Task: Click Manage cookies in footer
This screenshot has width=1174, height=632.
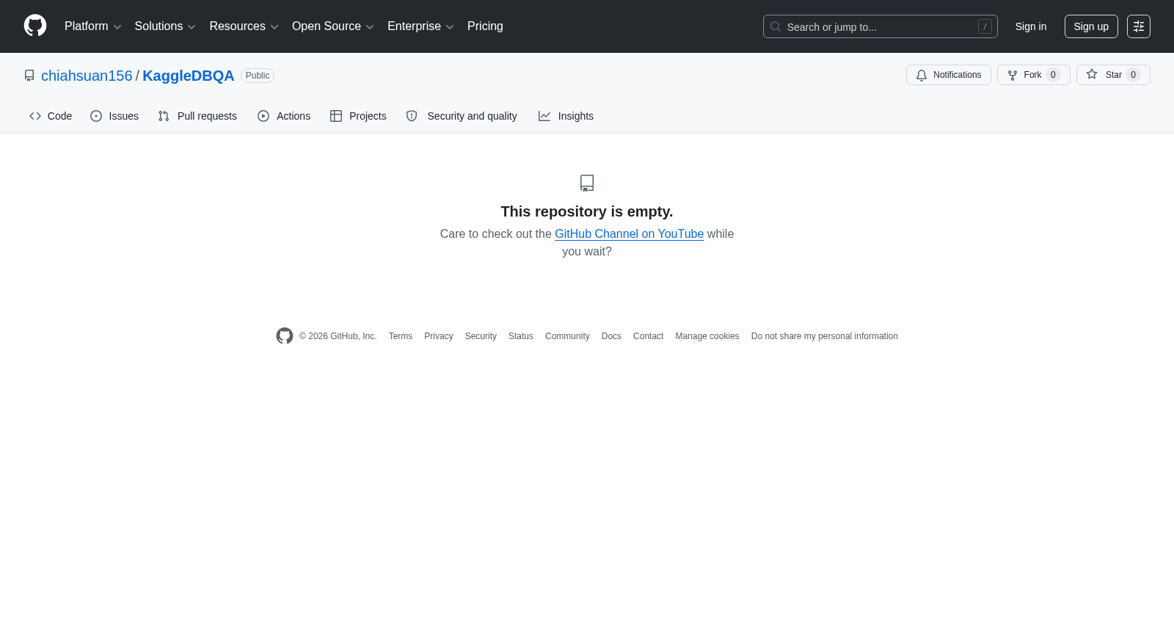Action: pos(707,336)
